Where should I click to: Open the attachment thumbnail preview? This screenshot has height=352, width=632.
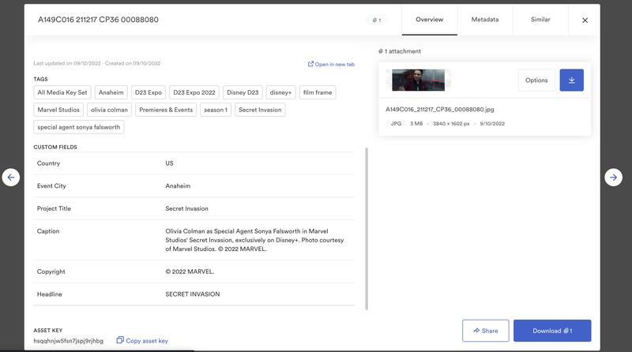point(419,80)
